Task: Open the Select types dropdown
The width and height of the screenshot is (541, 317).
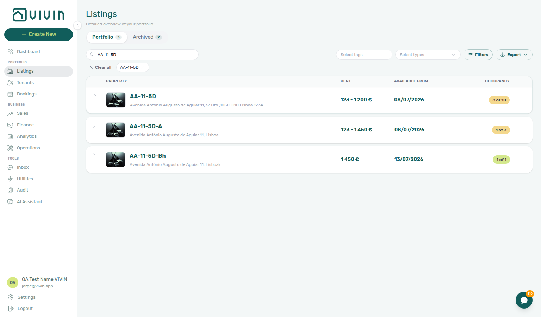Action: click(x=428, y=55)
